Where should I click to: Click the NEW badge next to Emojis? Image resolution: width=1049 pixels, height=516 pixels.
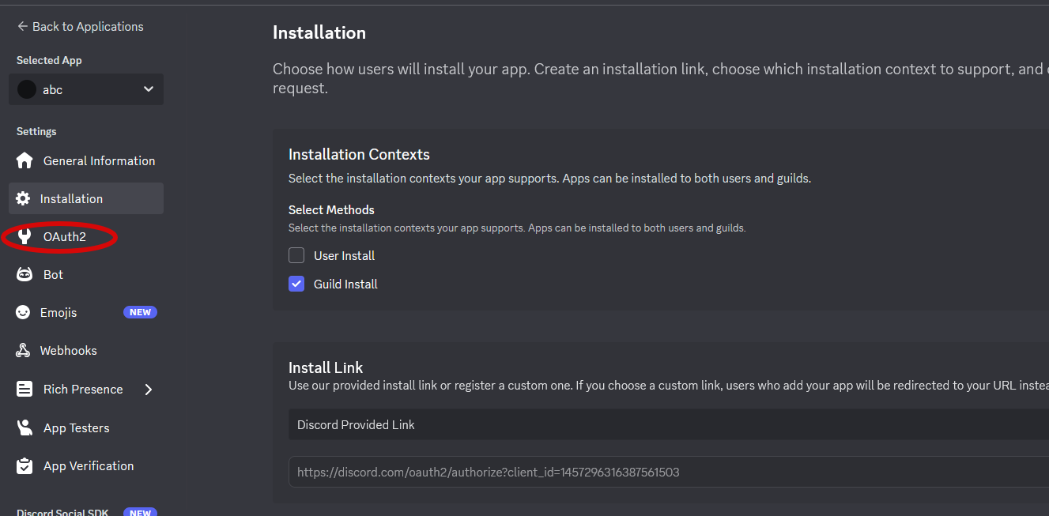click(x=140, y=311)
